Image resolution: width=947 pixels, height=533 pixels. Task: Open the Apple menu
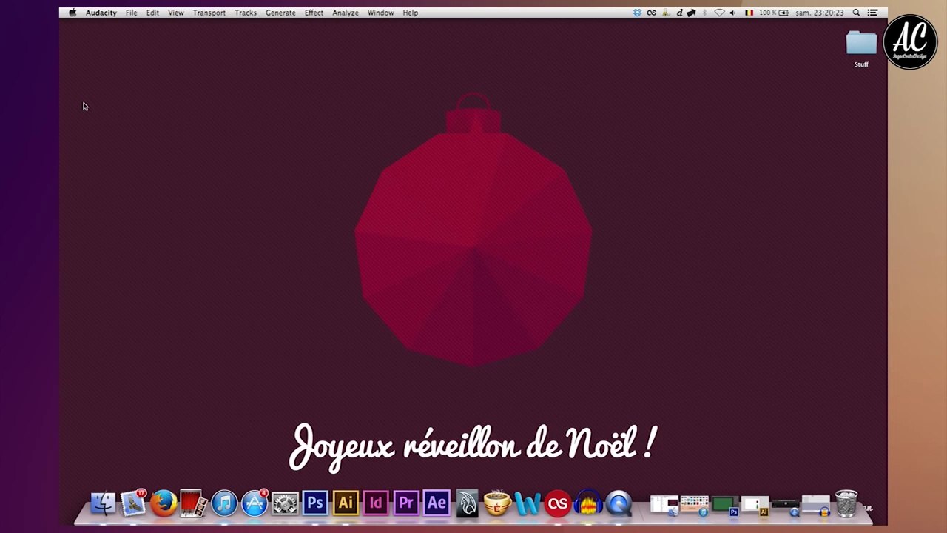coord(73,13)
